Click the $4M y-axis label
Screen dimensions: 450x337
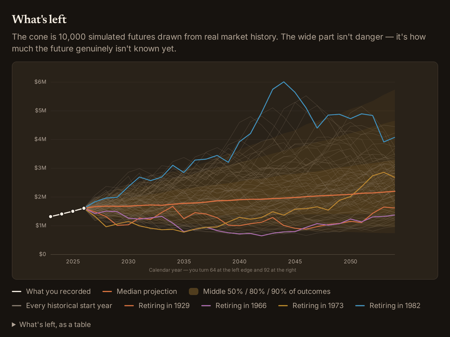click(x=40, y=139)
